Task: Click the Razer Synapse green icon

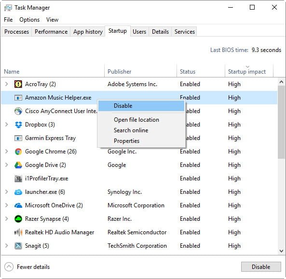Action: coord(18,219)
